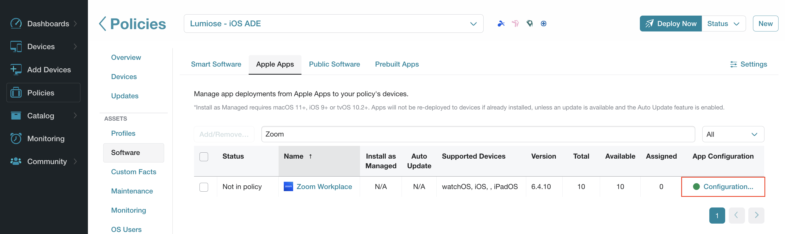Open the All filter dropdown
The width and height of the screenshot is (785, 234).
733,134
